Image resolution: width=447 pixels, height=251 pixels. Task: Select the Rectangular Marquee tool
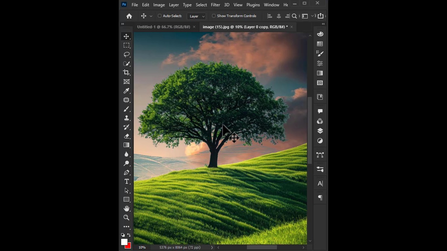coord(126,45)
